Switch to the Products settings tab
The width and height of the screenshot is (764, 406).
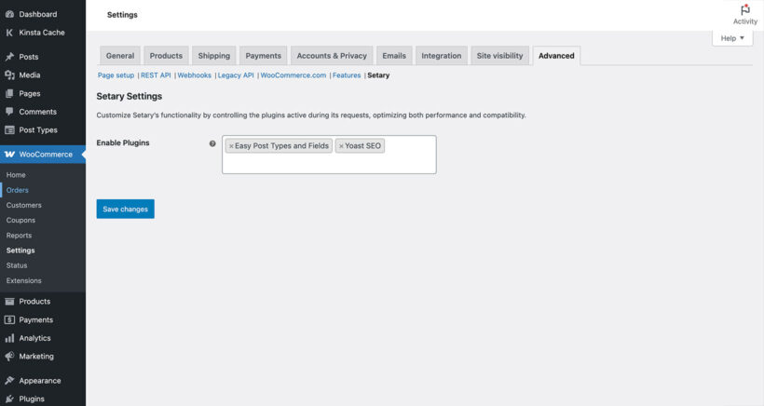(x=166, y=56)
